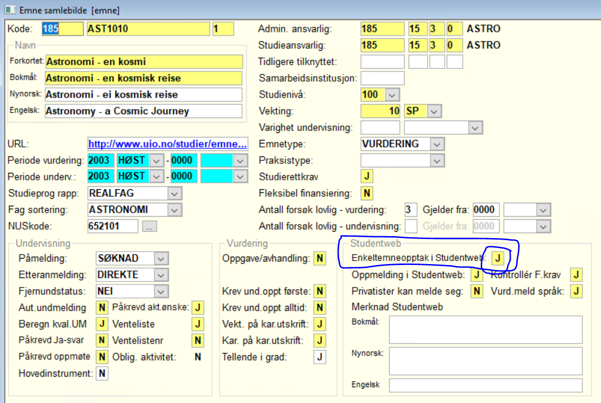Toggle Kontrollér F.krav J field
This screenshot has width=601, height=403.
(x=577, y=274)
